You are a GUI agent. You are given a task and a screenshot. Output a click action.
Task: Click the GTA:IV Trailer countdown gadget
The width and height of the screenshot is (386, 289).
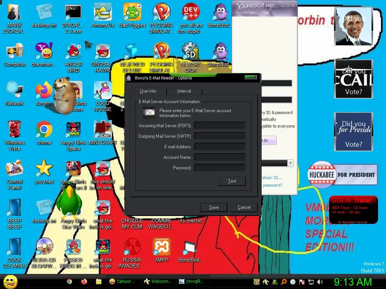pyautogui.click(x=353, y=210)
